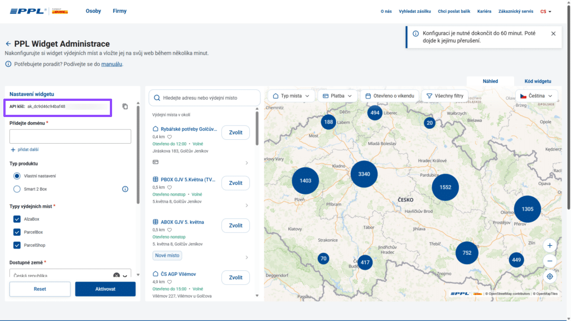Click the back arrow beside PPL Widget Administrace
Image resolution: width=571 pixels, height=321 pixels.
[x=8, y=43]
